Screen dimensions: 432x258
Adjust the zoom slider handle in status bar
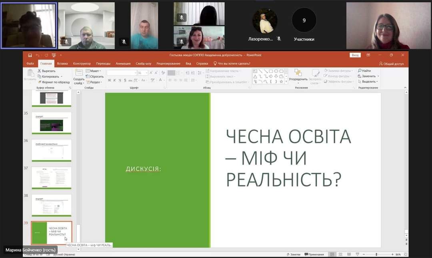click(376, 254)
